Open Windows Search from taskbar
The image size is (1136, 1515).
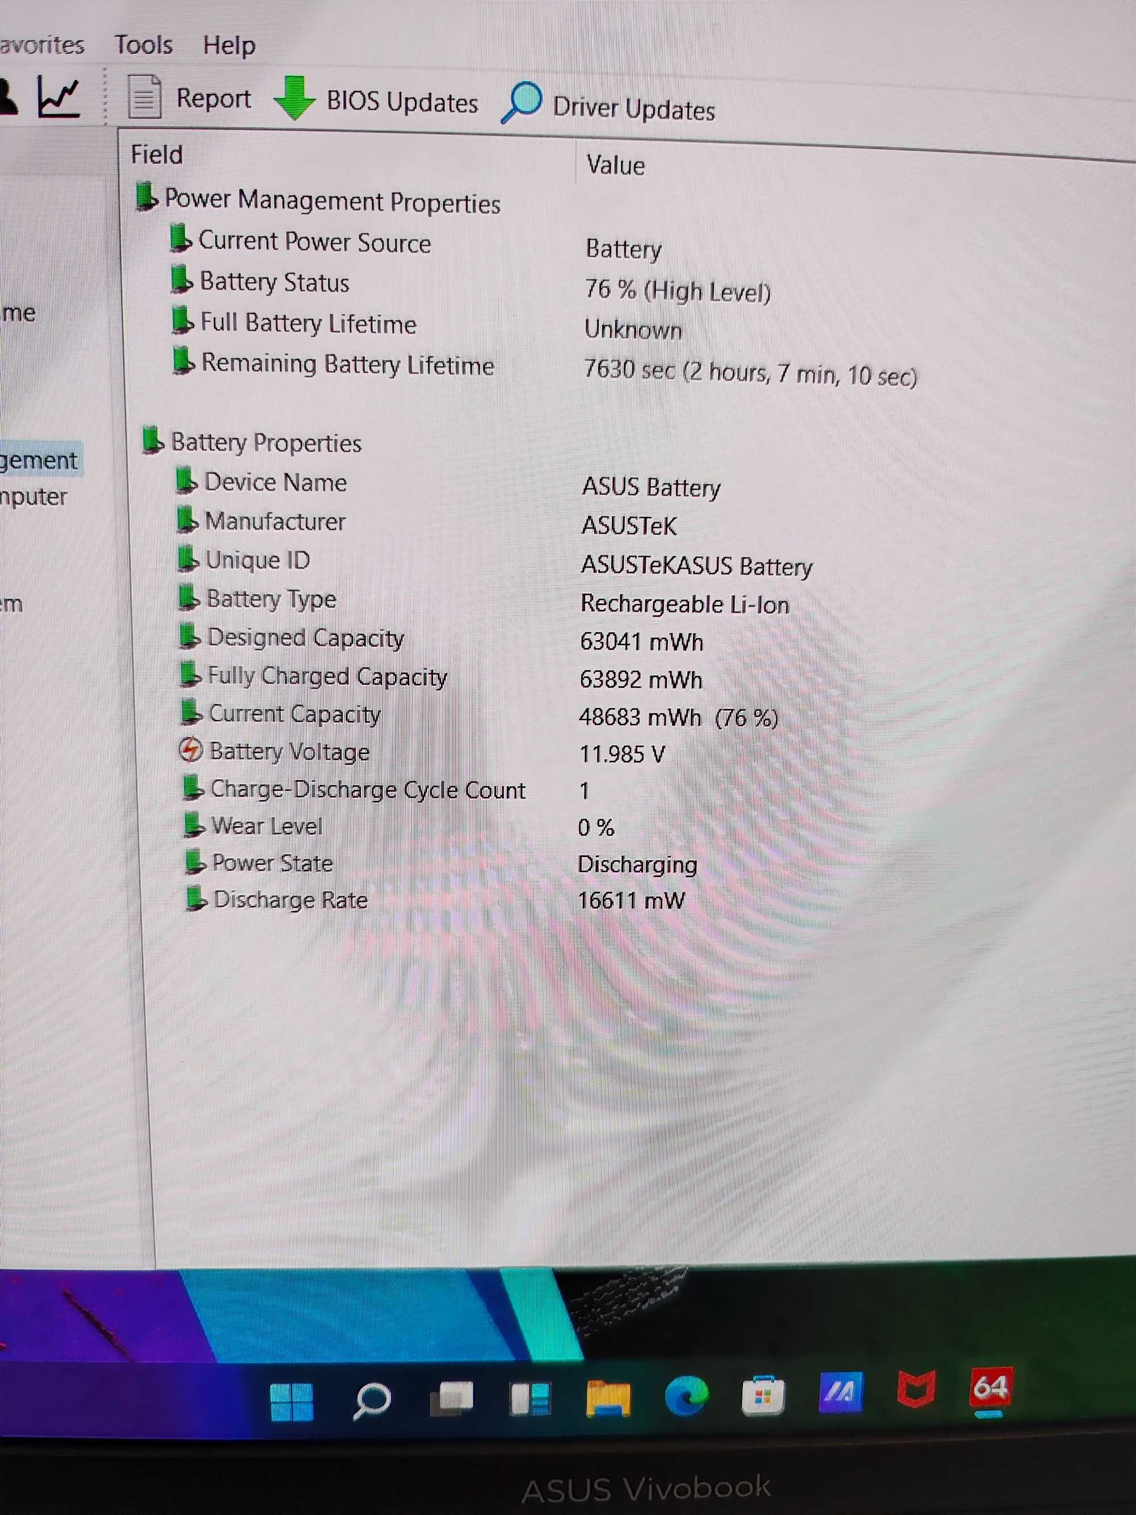(372, 1401)
